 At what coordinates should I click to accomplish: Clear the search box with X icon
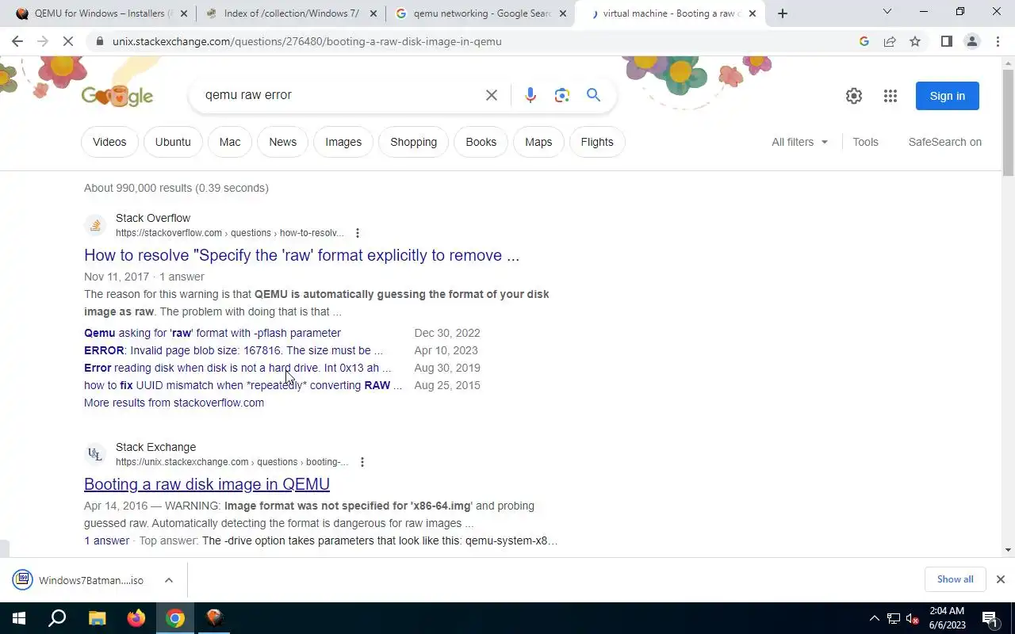(492, 95)
